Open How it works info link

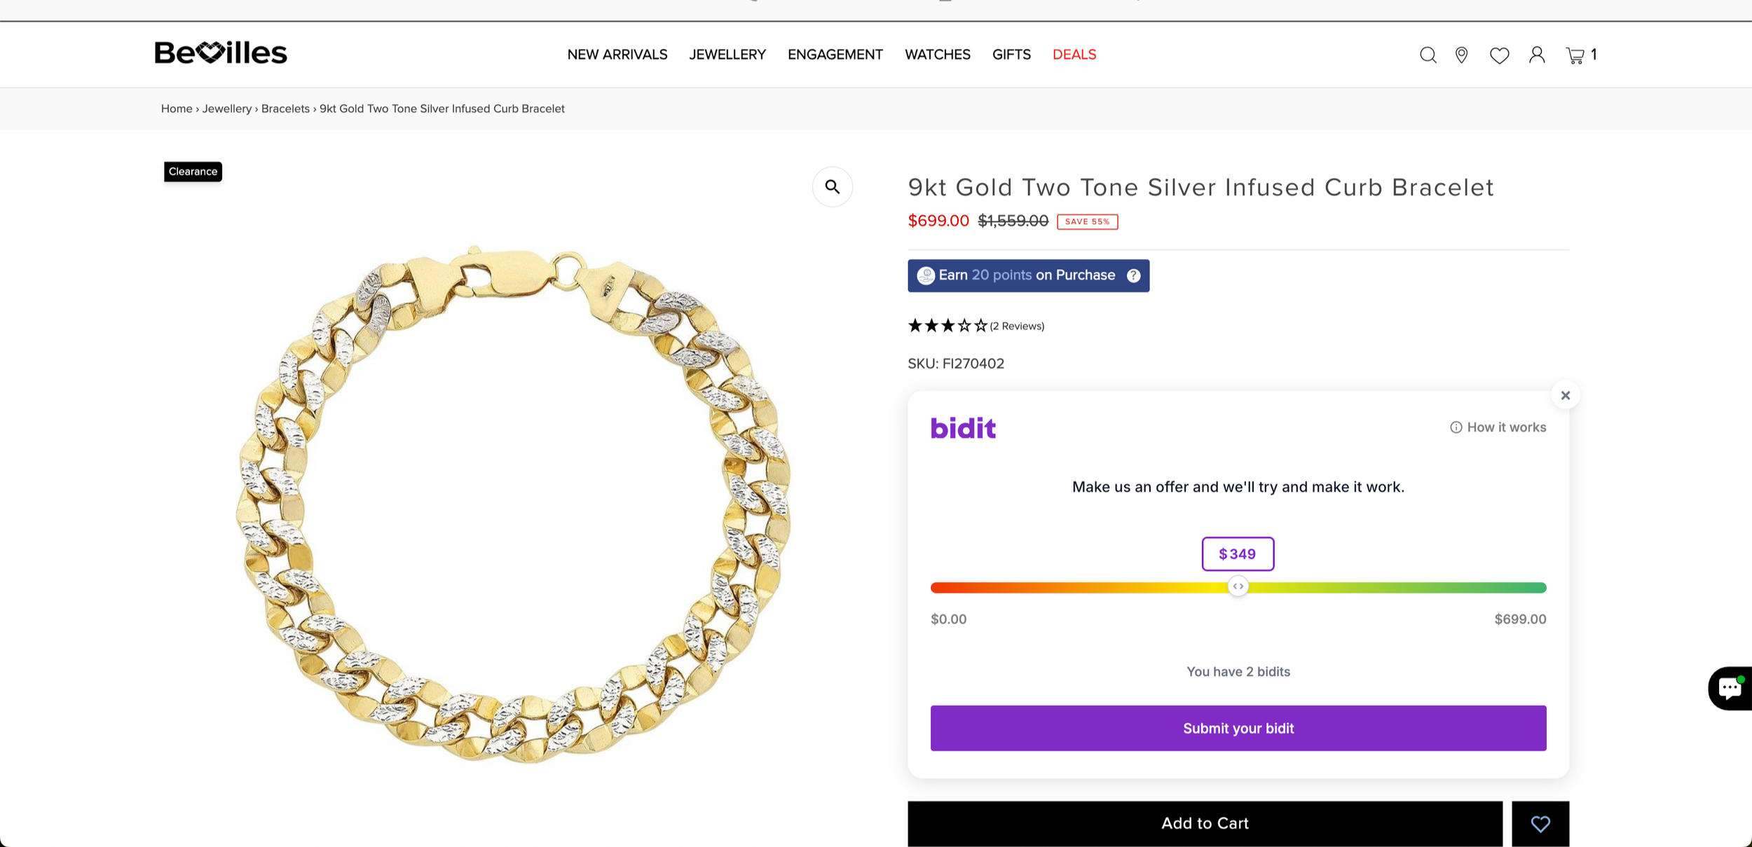click(x=1498, y=427)
